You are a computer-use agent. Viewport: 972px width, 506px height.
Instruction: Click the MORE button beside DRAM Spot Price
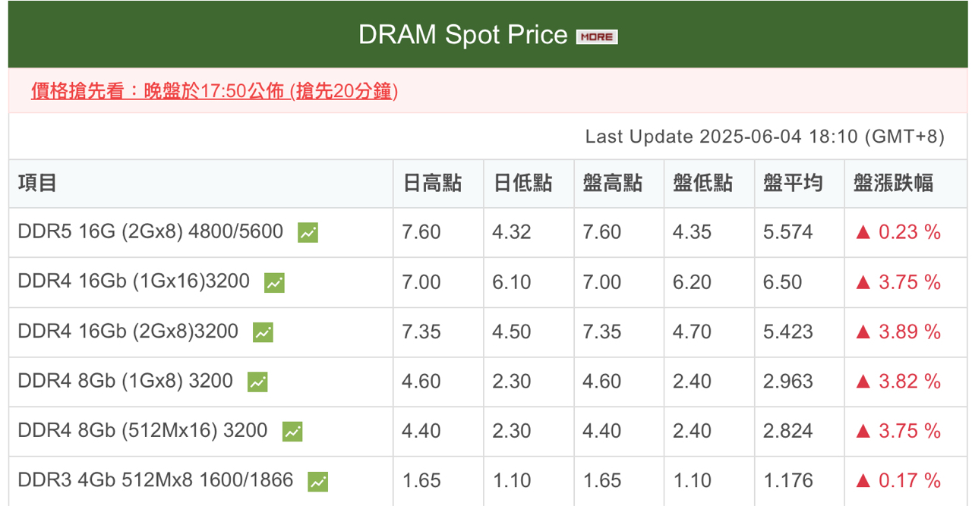click(596, 36)
